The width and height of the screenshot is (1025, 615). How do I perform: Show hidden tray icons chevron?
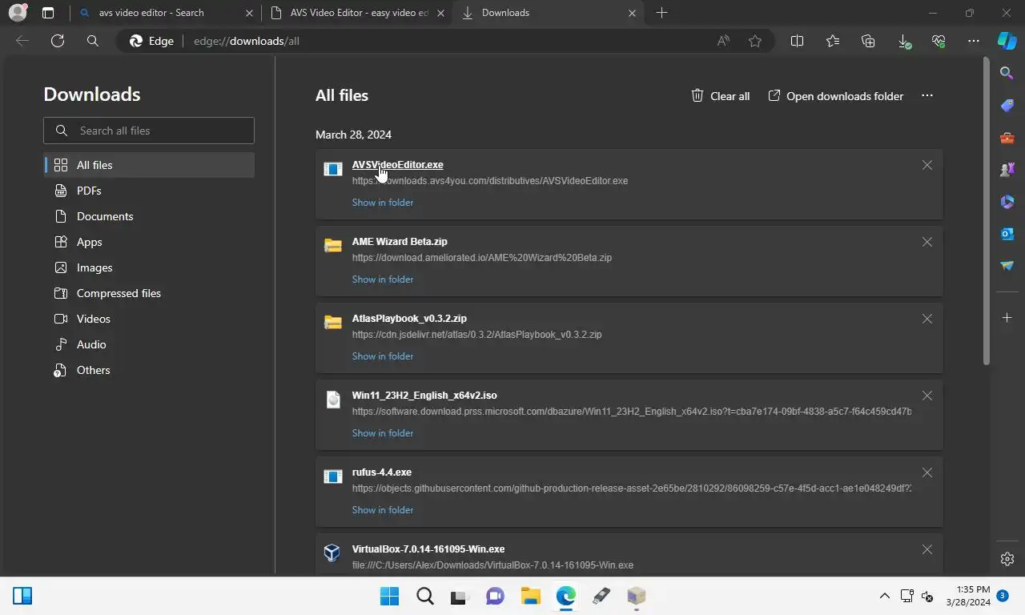pos(885,596)
